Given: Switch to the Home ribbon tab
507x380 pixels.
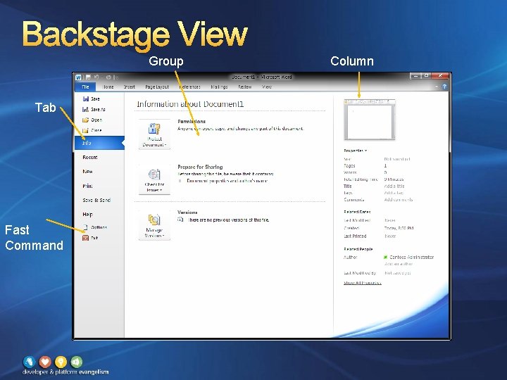Looking at the screenshot, I should (x=108, y=87).
